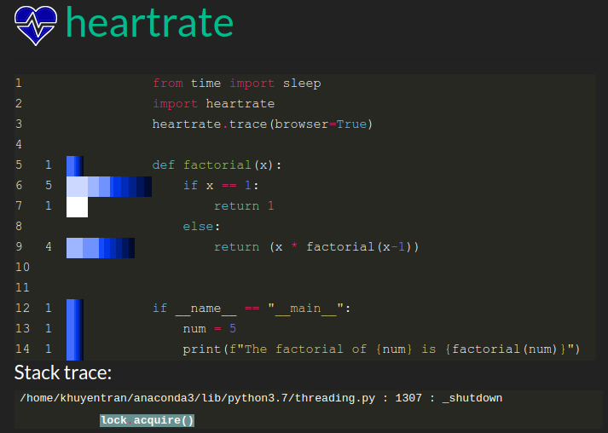This screenshot has width=608, height=433.
Task: Click the 'num = 5' code line
Action: tap(209, 329)
